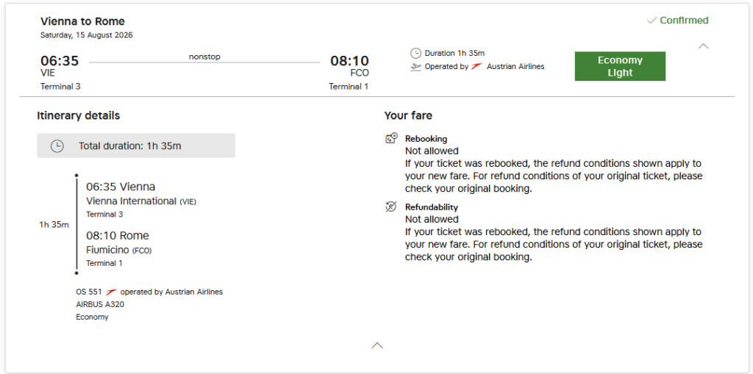Screen dimensions: 753x374
Task: Click the OS 551 flight number text
Action: click(88, 292)
